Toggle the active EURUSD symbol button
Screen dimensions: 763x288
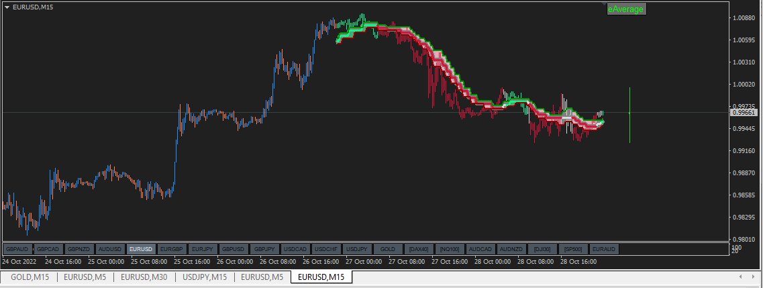[x=141, y=249]
